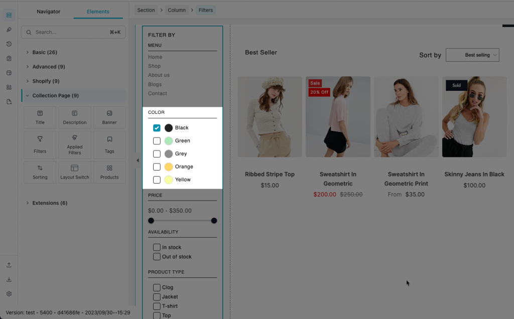This screenshot has height=319, width=514.
Task: Check the Grey color filter
Action: point(157,153)
